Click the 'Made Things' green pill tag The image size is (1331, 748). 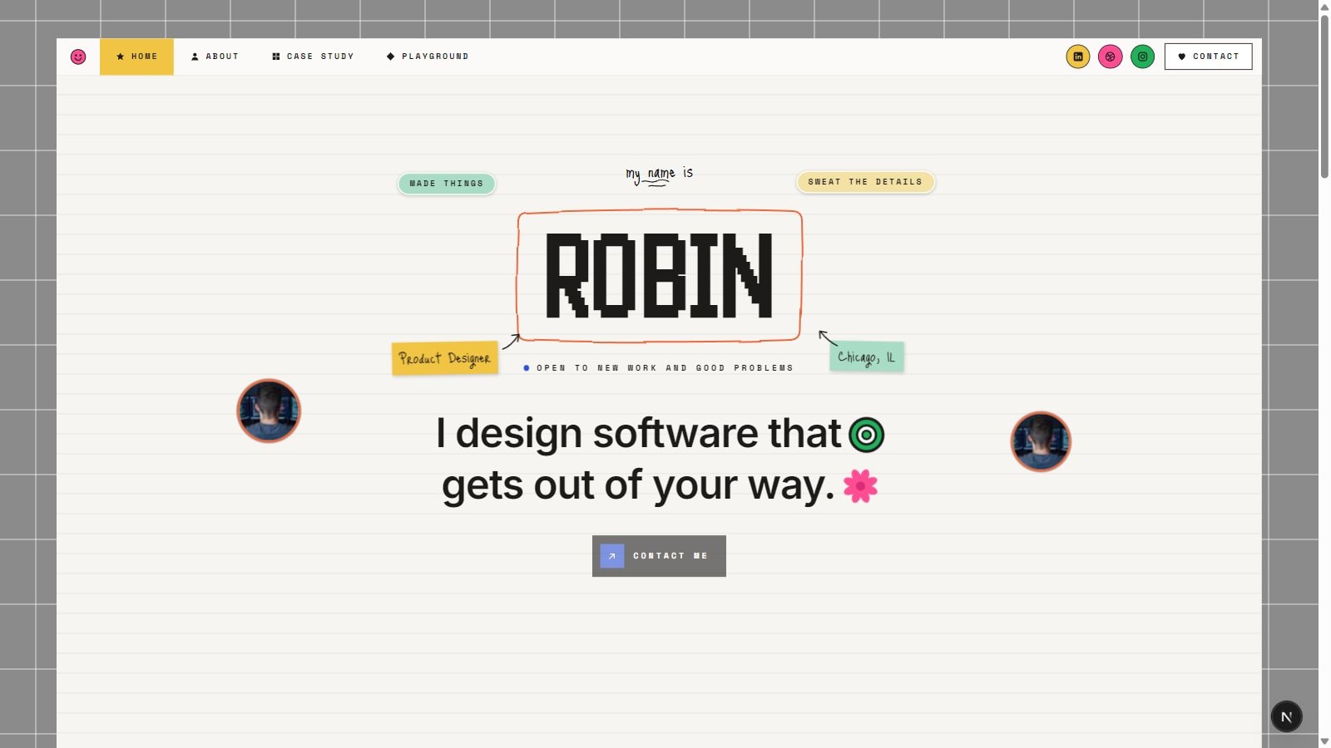pyautogui.click(x=447, y=184)
